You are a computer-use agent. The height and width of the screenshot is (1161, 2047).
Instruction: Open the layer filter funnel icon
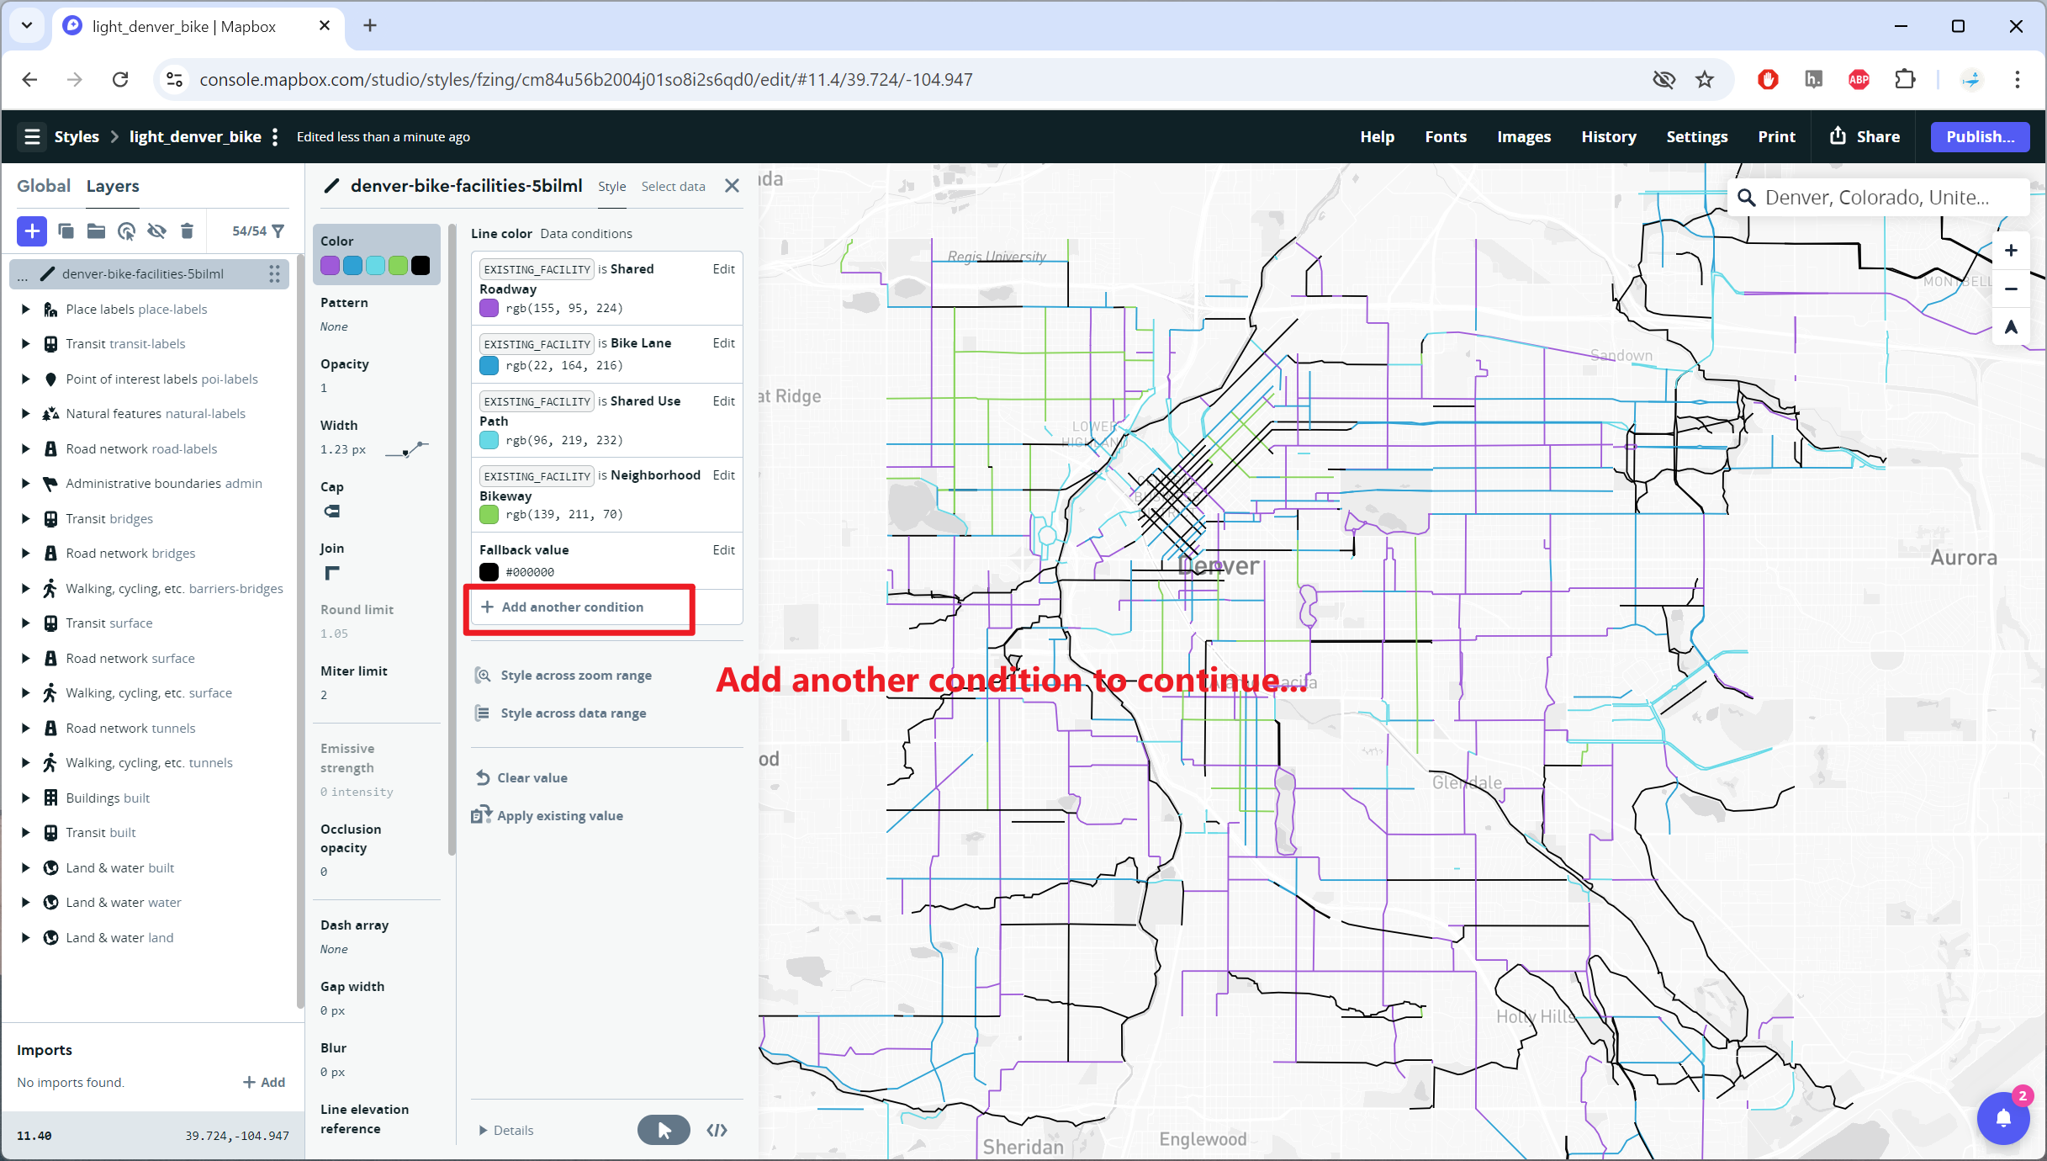[x=278, y=231]
